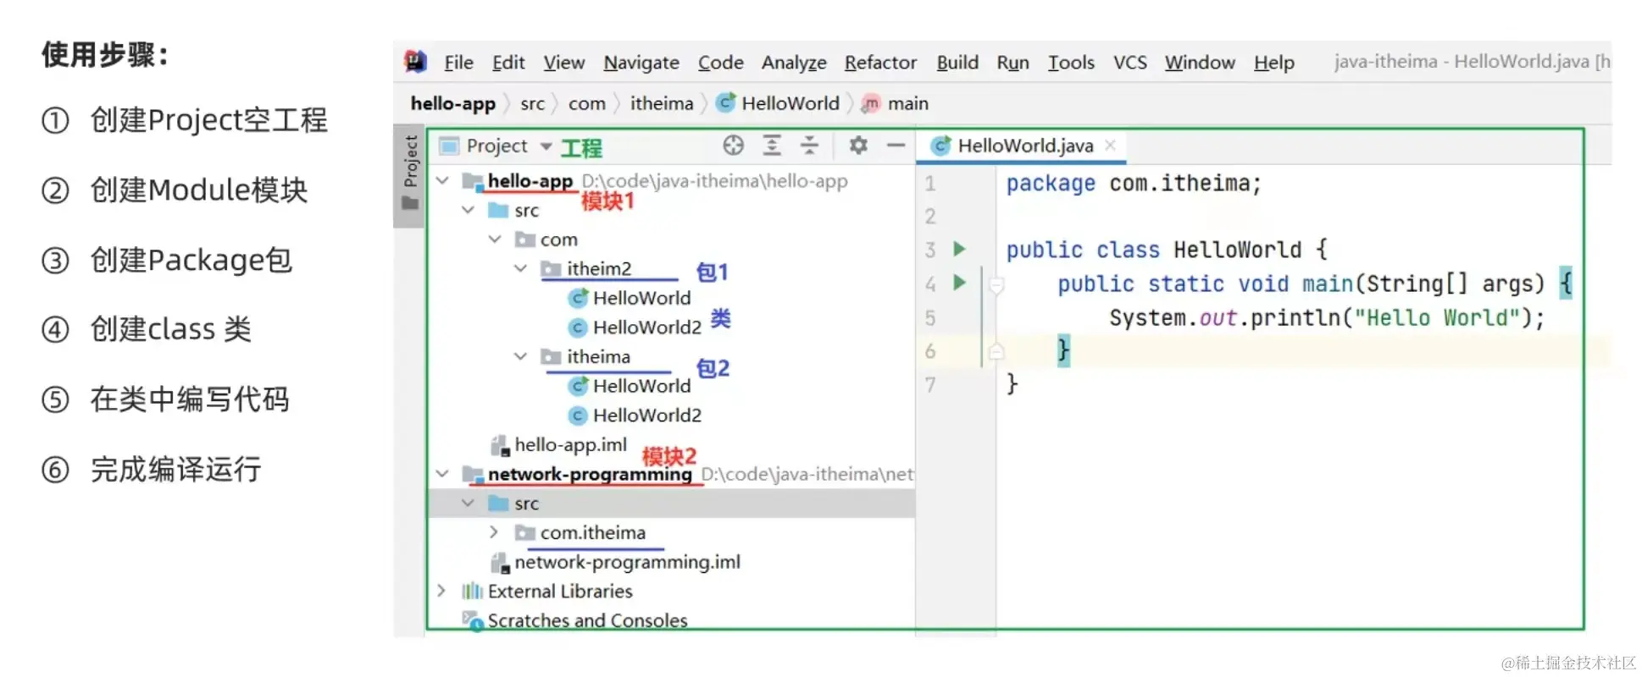Collapse the itheima package under com

(521, 356)
